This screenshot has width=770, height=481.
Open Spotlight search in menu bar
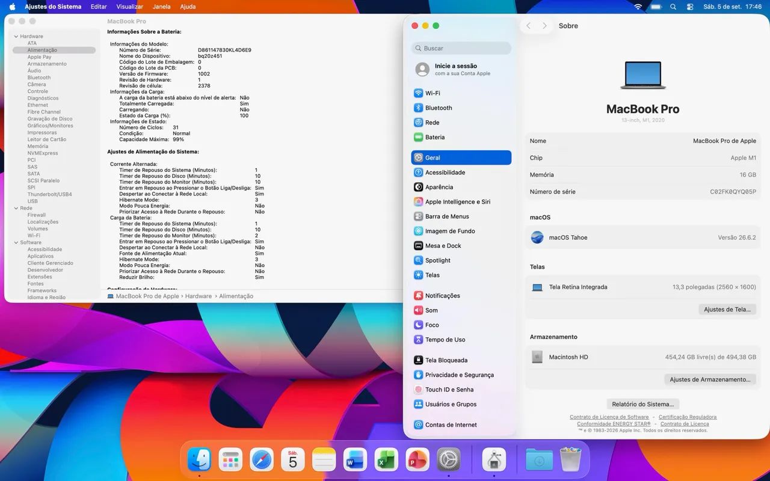(x=673, y=7)
